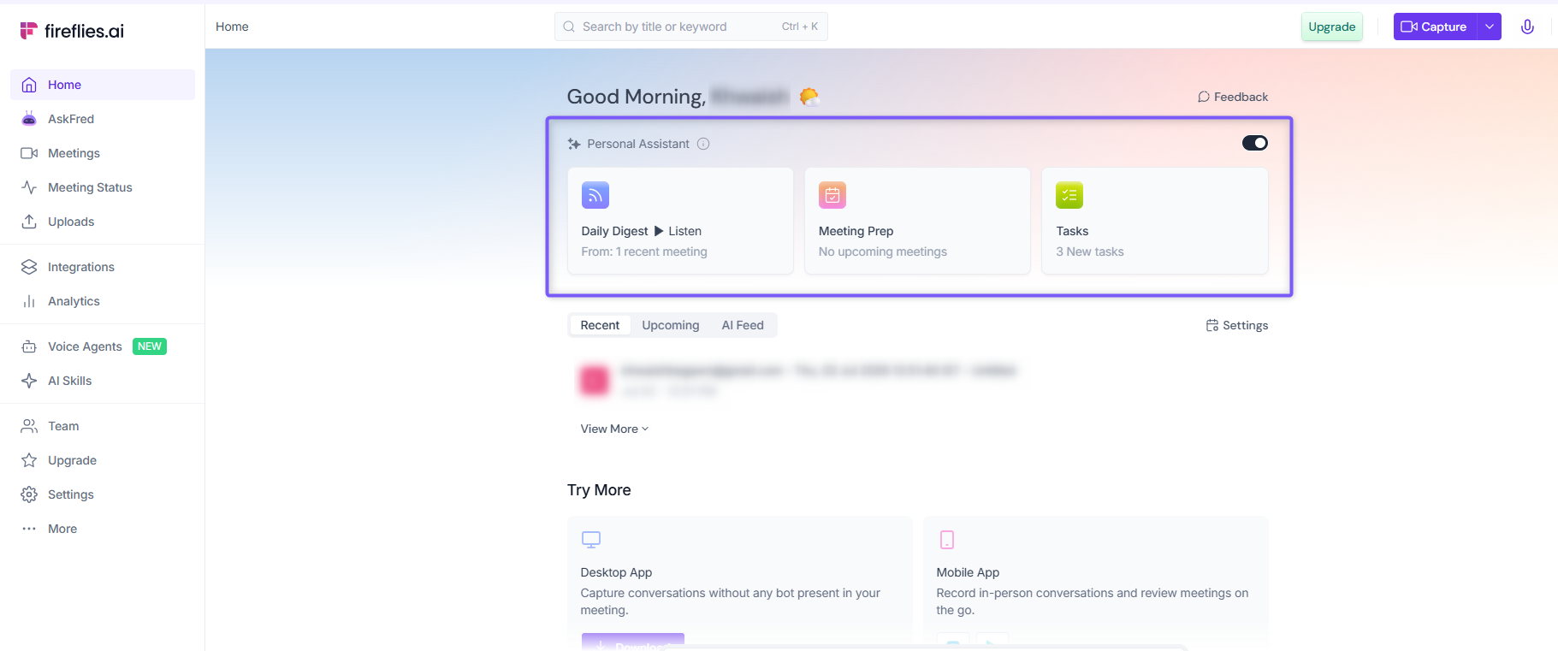Open AI Skills page
The width and height of the screenshot is (1558, 651).
pyautogui.click(x=103, y=381)
